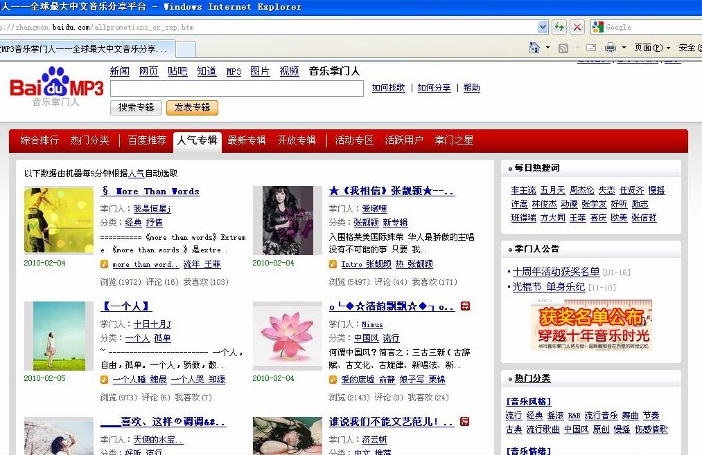Click the 我是恒星j user link
This screenshot has height=455, width=702.
pyautogui.click(x=152, y=209)
